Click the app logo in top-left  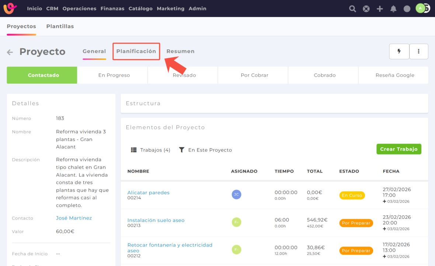click(x=10, y=8)
